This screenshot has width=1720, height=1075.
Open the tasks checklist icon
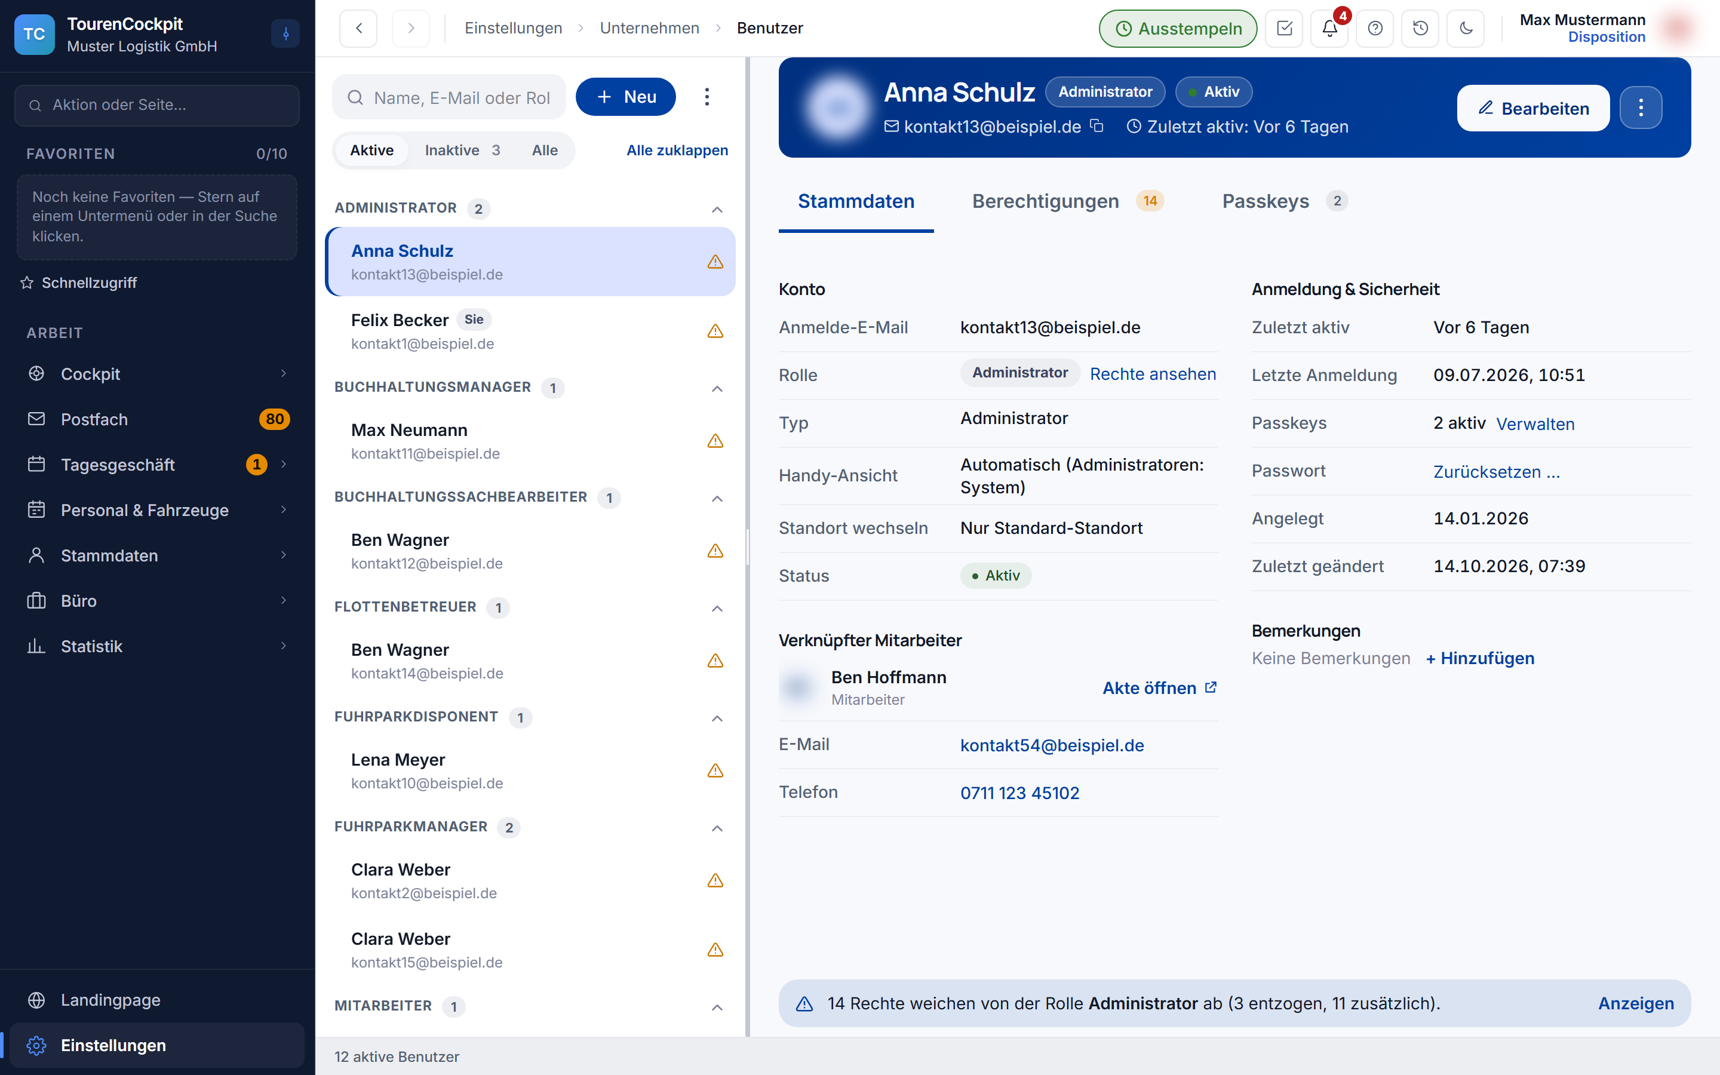click(1284, 29)
